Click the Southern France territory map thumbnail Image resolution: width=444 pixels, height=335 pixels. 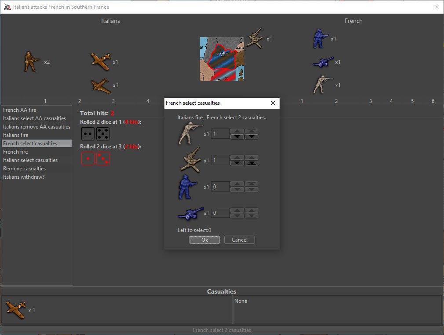tap(222, 59)
